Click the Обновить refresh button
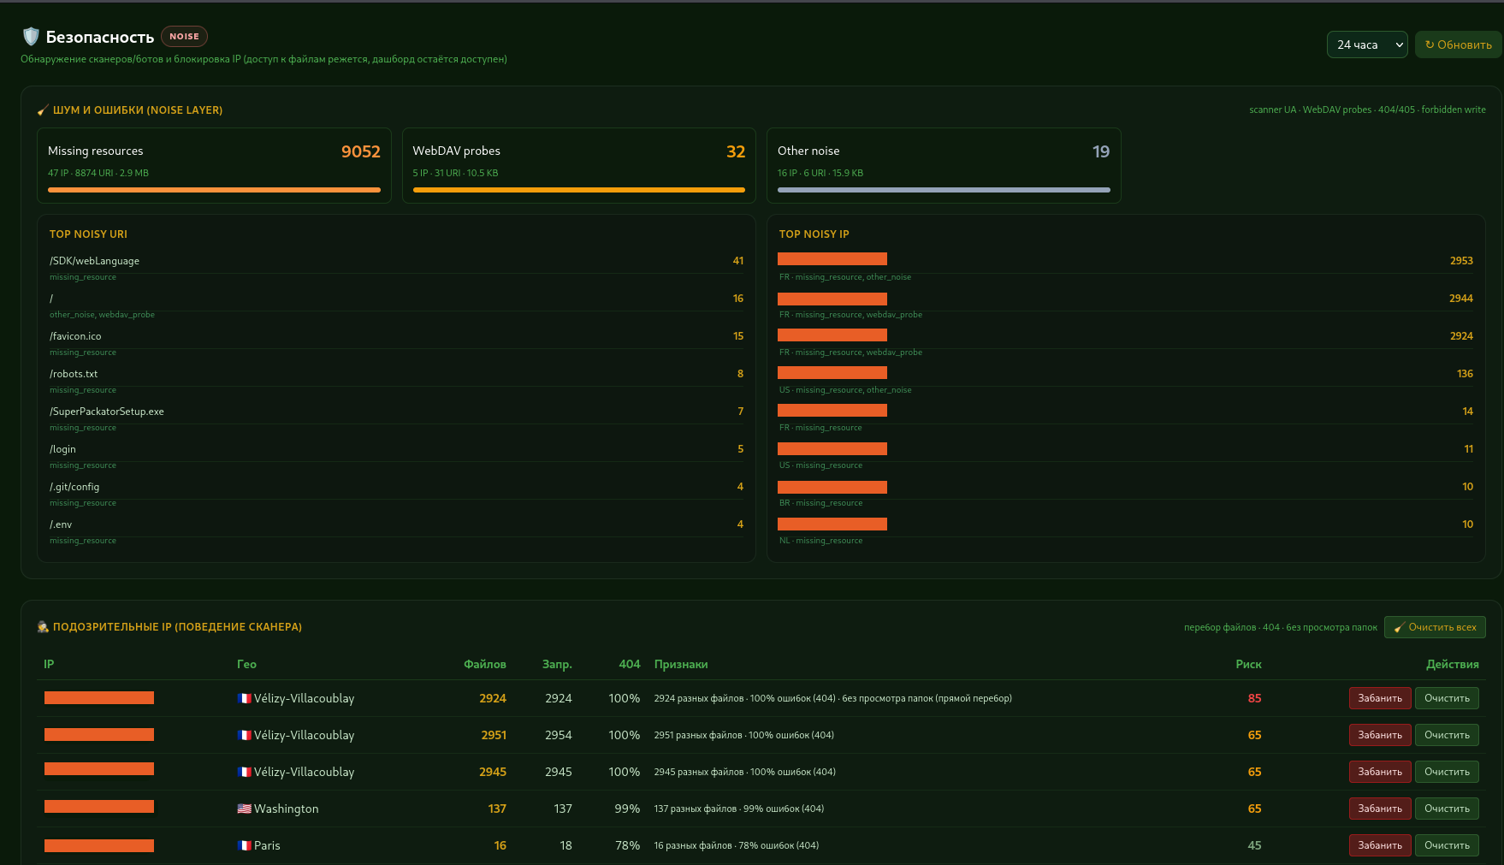Image resolution: width=1504 pixels, height=865 pixels. (x=1458, y=44)
